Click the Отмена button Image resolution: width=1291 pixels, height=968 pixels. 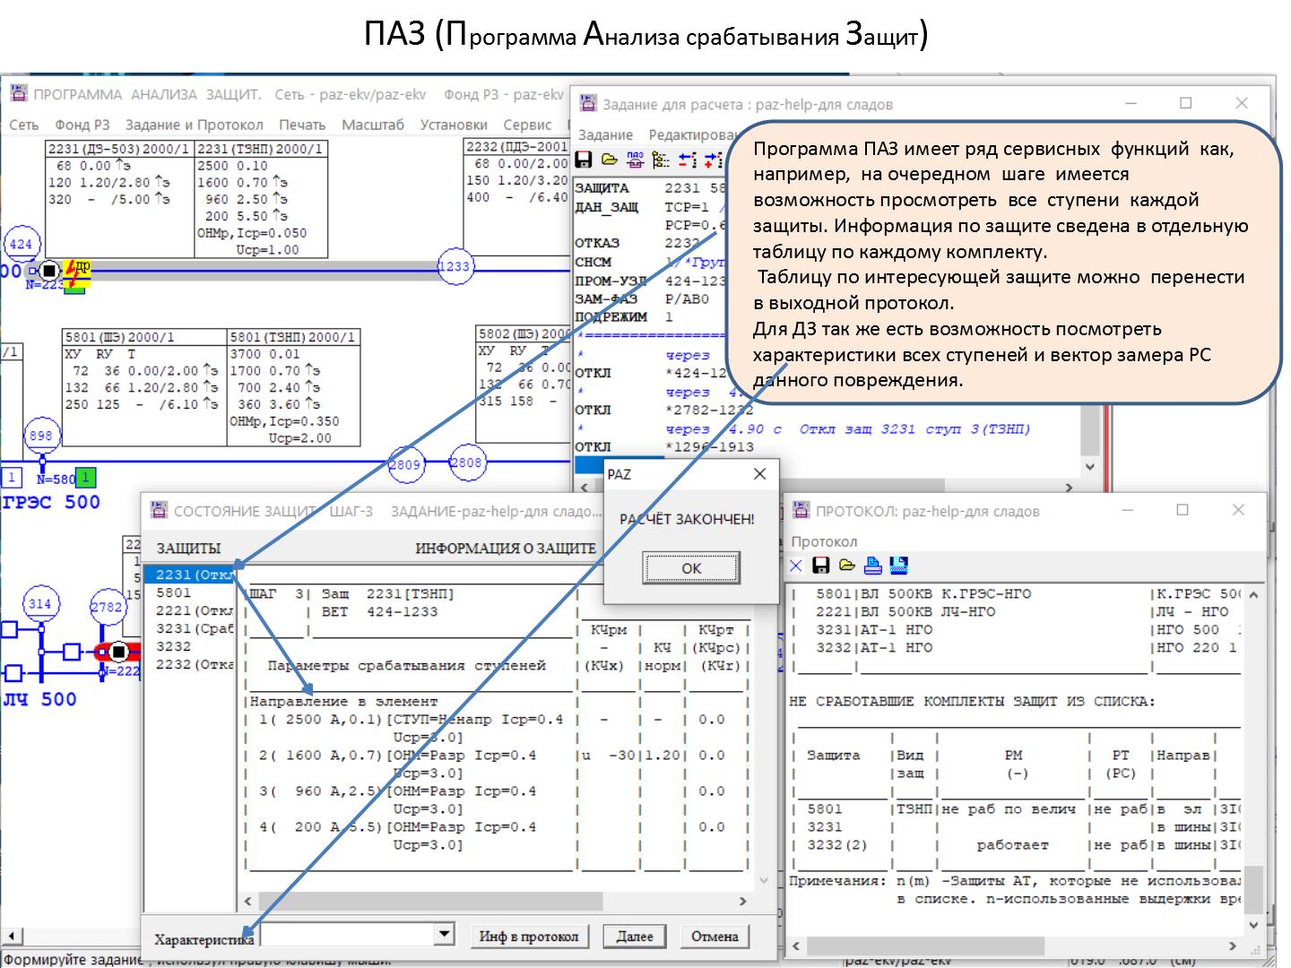tap(715, 937)
